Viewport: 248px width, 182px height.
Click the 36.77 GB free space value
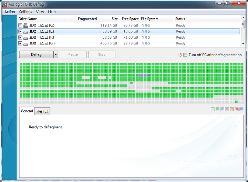131,25
